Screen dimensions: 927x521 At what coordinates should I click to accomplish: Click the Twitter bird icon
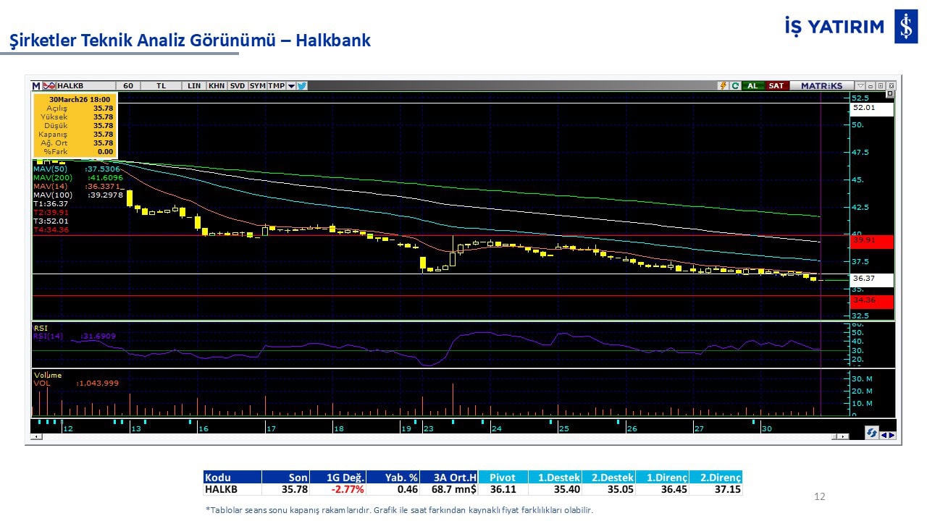point(302,85)
